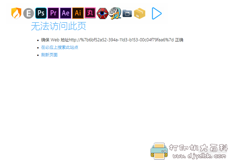Open the film reel music note icon

115,13
